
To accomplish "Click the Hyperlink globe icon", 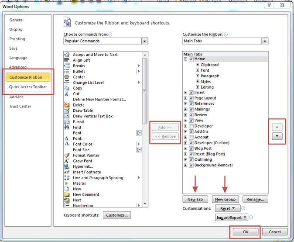I will pos(67,166).
